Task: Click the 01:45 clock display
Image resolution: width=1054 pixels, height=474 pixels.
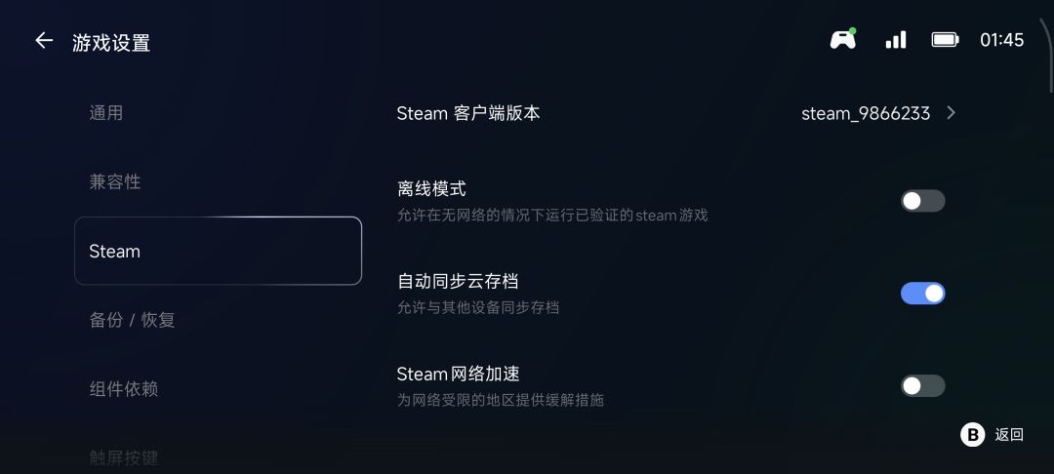Action: click(x=1001, y=40)
